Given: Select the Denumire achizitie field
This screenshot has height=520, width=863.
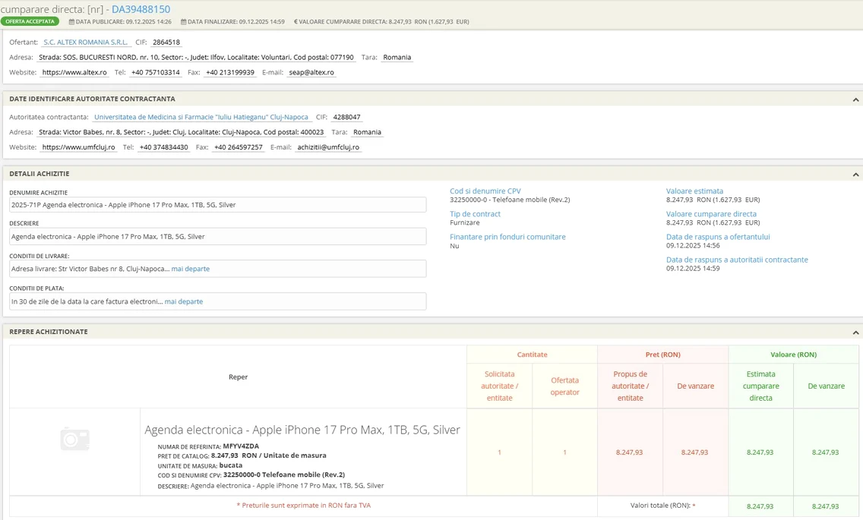Looking at the screenshot, I should point(217,205).
